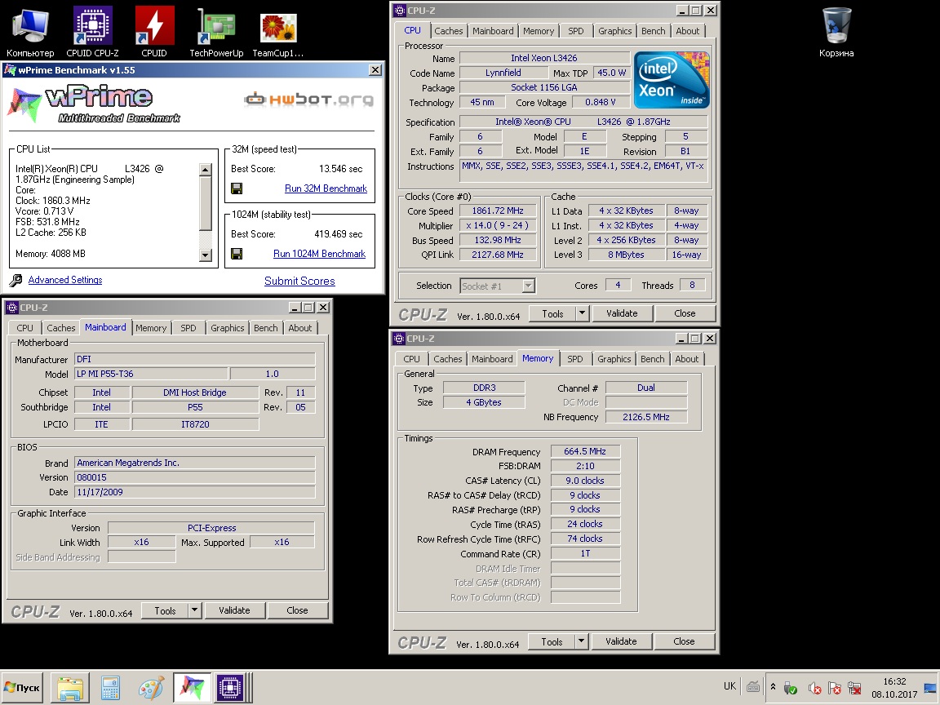Click the Advanced Settings wrench icon
Screen dimensions: 940x705
[16, 280]
